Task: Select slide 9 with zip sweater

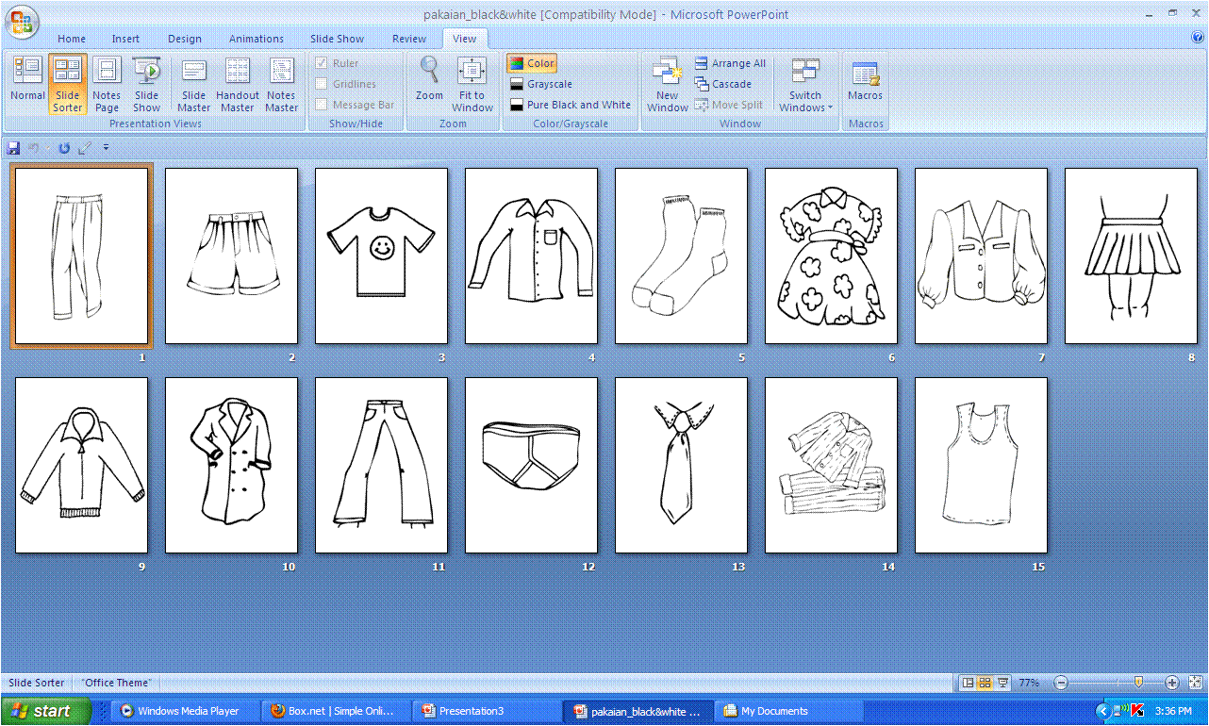Action: 81,465
